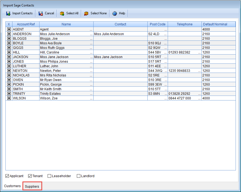Open the ellipsis beside telephone 01293 882382
Screen dimensions: 241x192
point(199,53)
